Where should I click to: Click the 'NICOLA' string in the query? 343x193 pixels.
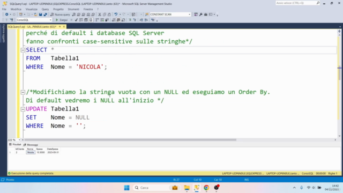(x=90, y=66)
